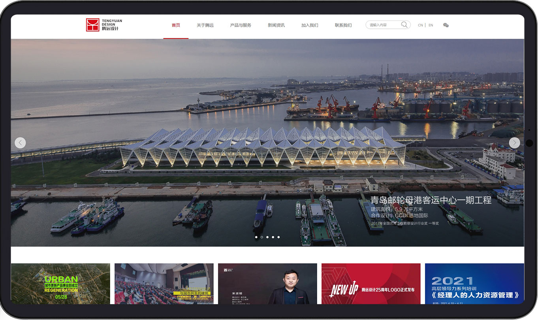
Task: Switch language to CN
Action: point(420,25)
